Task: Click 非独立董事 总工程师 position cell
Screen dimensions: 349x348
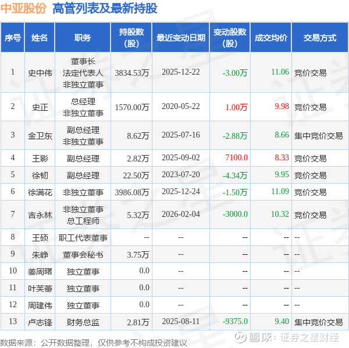Action: (83, 215)
